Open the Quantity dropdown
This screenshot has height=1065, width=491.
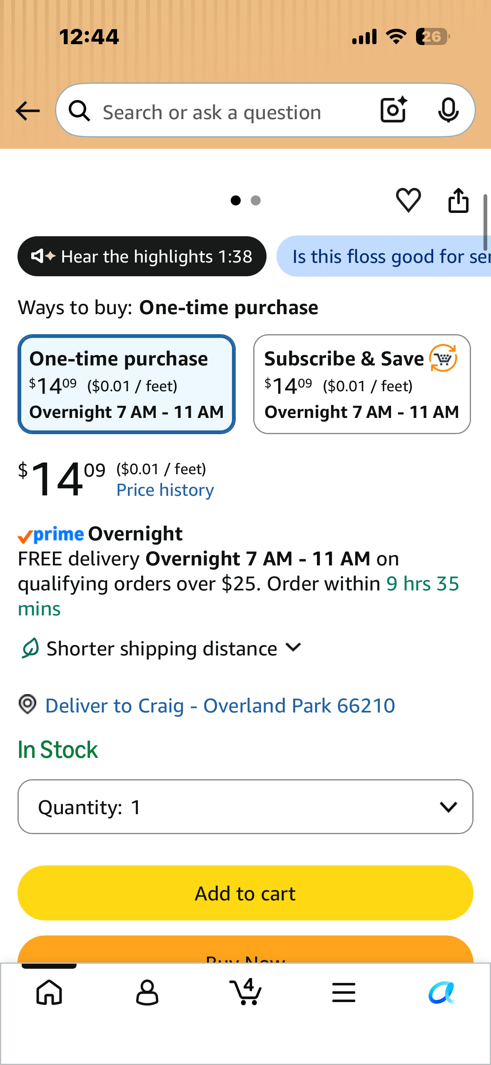tap(245, 807)
